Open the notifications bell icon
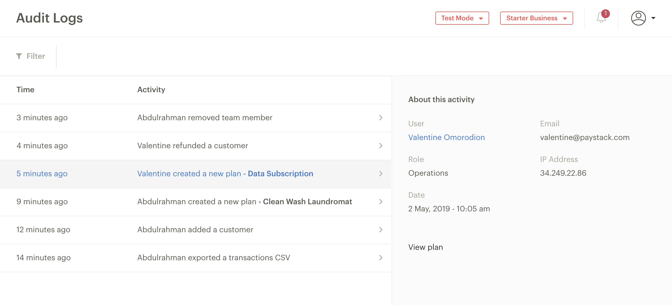Image resolution: width=672 pixels, height=305 pixels. pyautogui.click(x=601, y=18)
